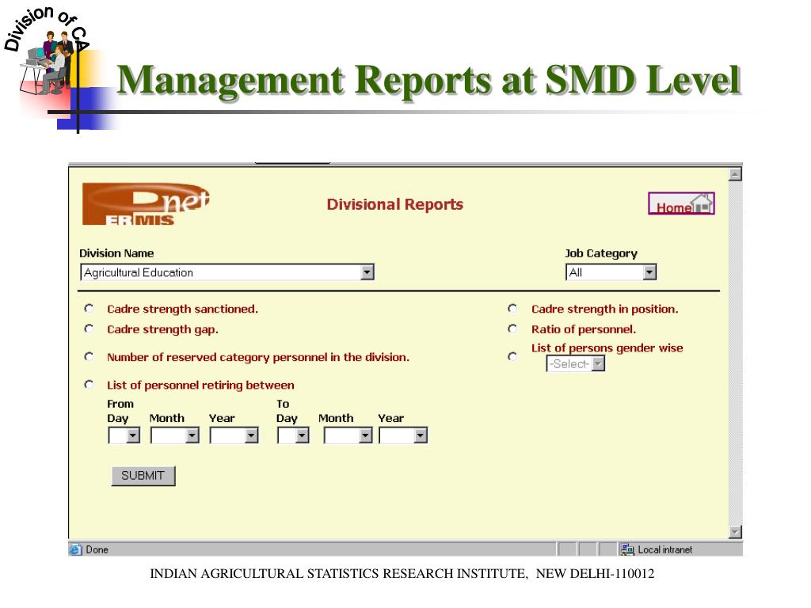Click the Ratio of personnel label
Image resolution: width=811 pixels, height=608 pixels.
[584, 329]
